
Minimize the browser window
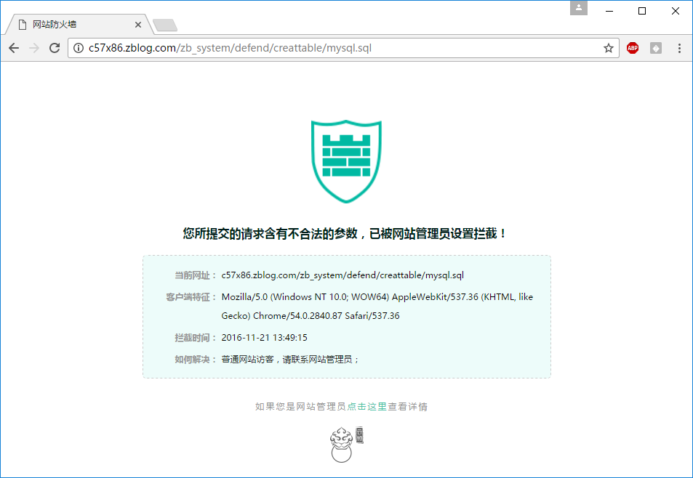tap(609, 11)
